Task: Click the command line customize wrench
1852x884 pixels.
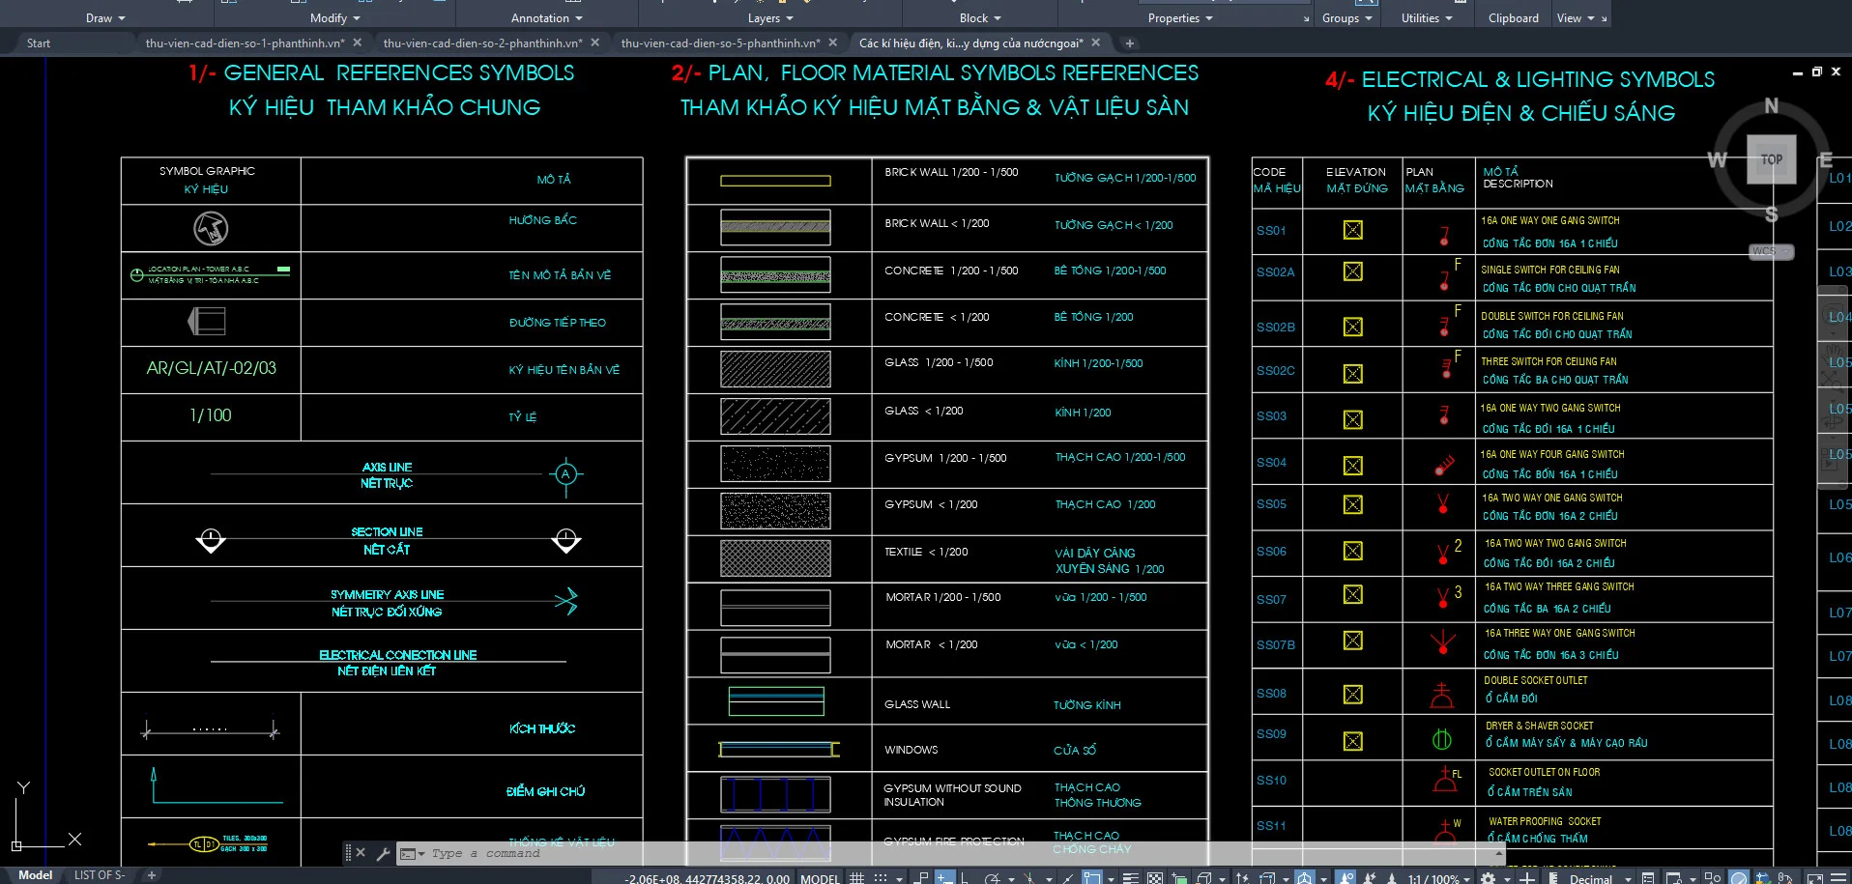Action: click(383, 853)
